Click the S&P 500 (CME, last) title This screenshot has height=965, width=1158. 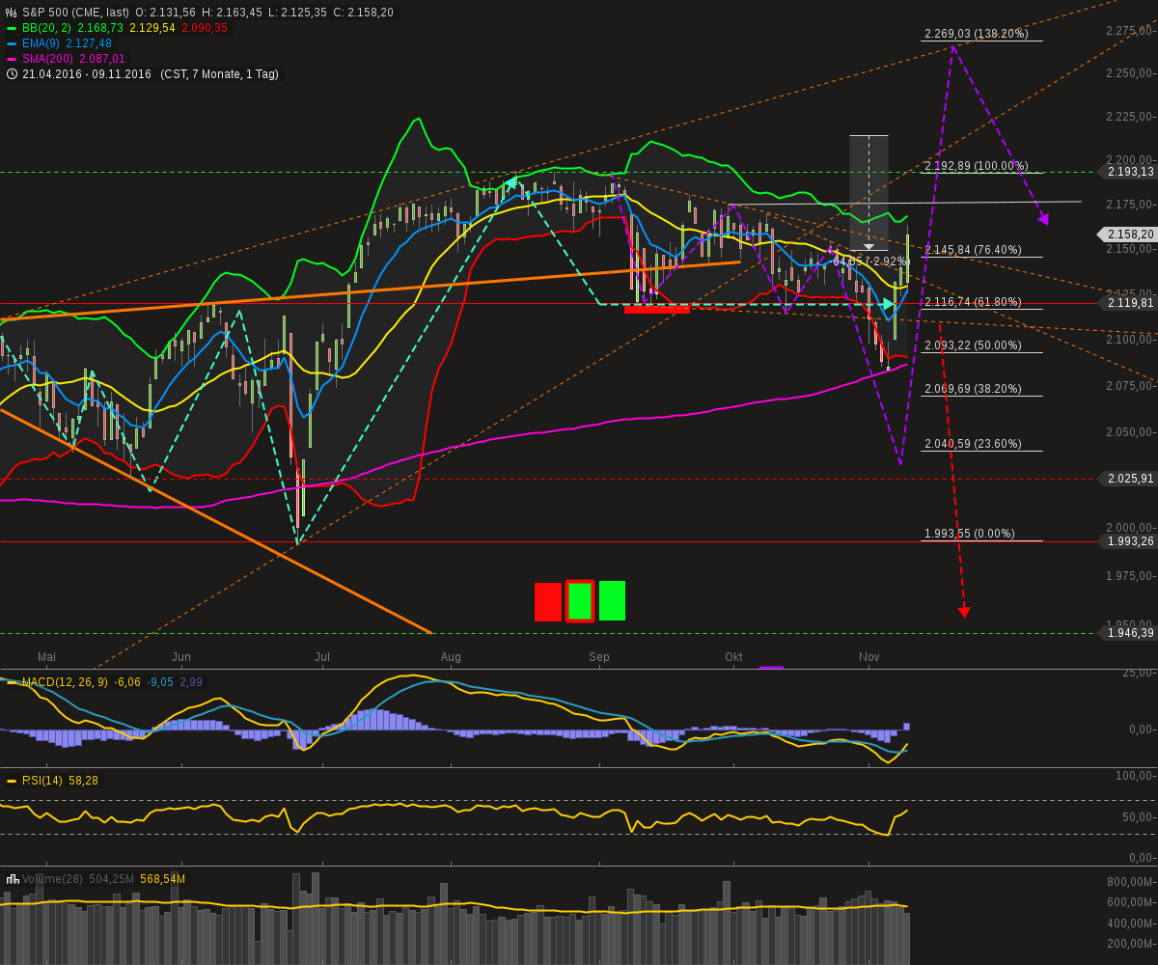76,13
